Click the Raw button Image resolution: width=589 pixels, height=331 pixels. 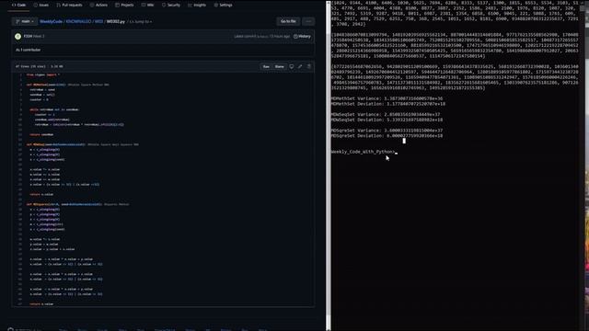click(266, 66)
